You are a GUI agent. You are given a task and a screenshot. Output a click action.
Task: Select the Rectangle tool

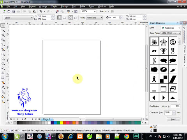(3, 54)
